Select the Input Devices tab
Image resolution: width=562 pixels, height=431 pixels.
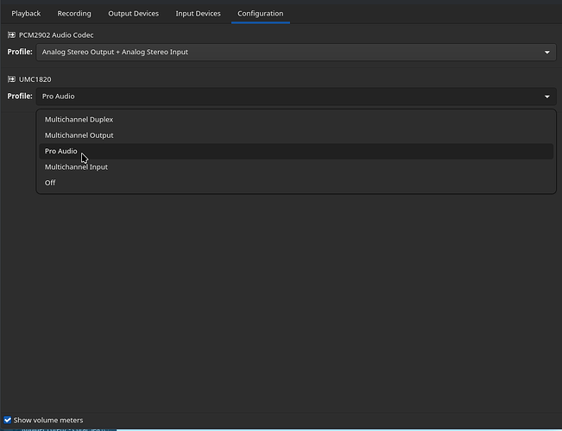(198, 14)
